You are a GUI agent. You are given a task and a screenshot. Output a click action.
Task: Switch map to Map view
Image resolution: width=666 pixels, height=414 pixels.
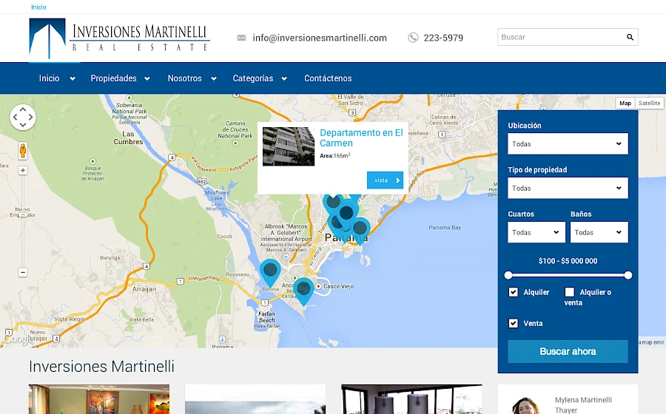click(625, 103)
